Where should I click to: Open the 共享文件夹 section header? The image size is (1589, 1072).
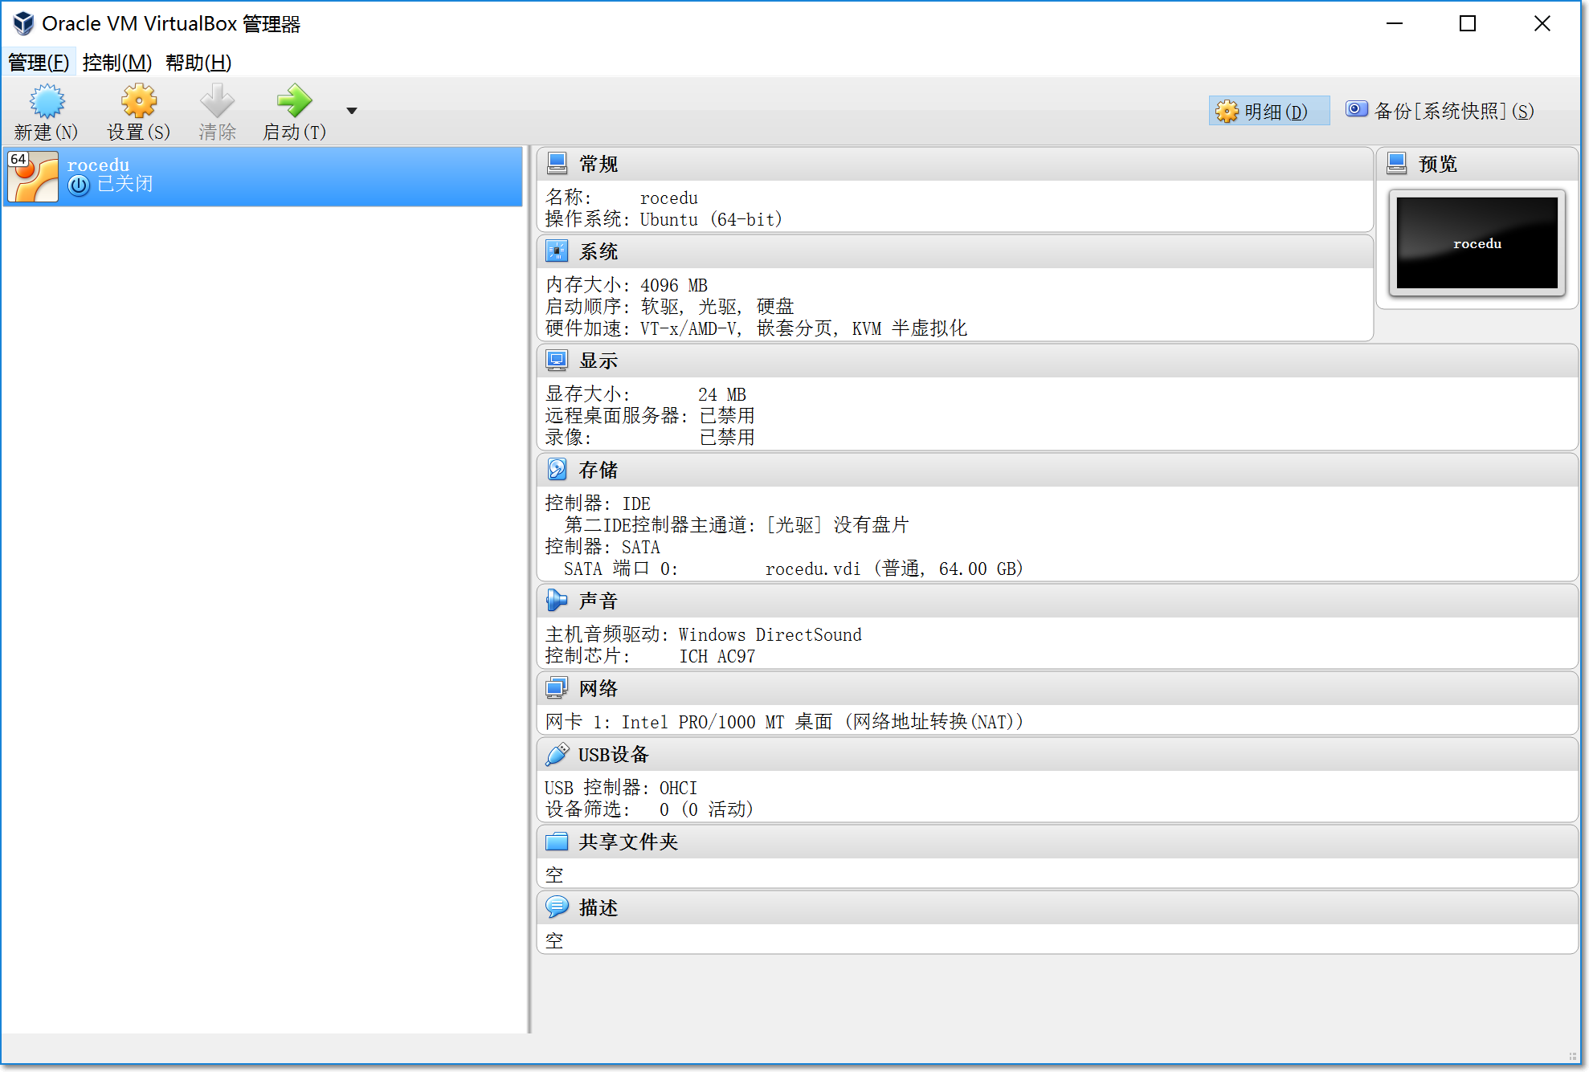tap(1057, 842)
